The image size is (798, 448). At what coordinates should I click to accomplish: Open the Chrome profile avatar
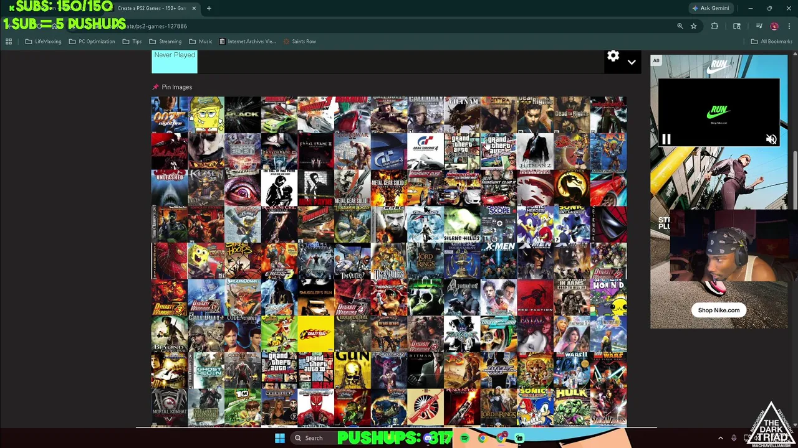(774, 26)
